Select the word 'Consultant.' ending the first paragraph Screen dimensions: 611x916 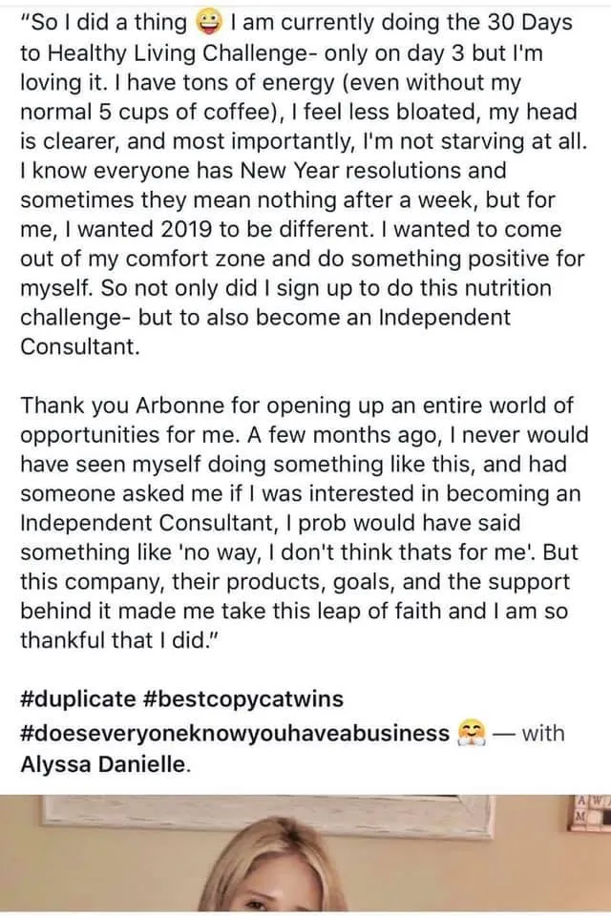click(x=80, y=346)
